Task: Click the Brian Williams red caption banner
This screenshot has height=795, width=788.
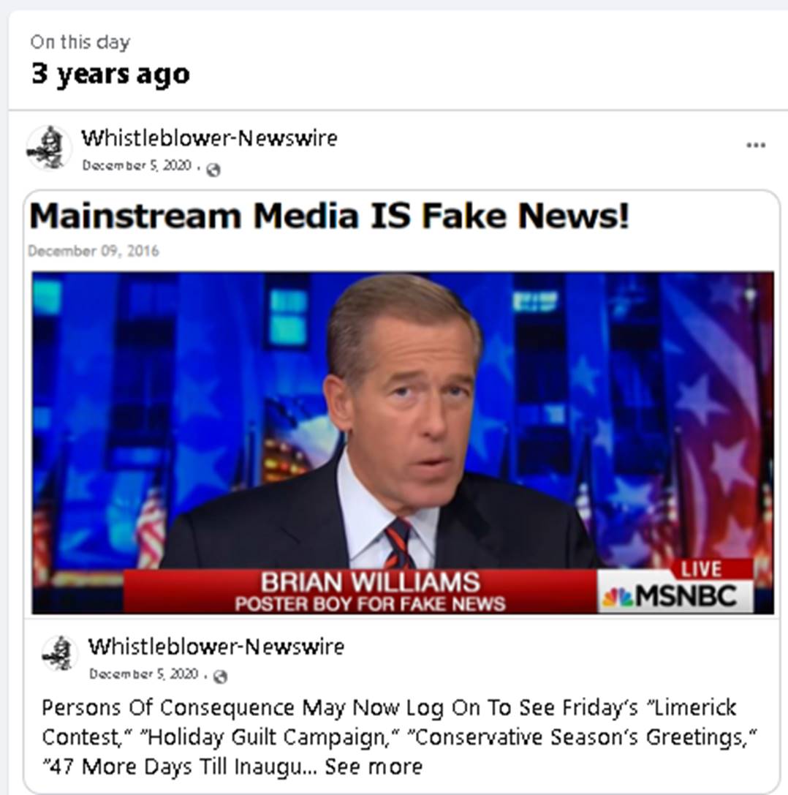Action: coord(360,592)
